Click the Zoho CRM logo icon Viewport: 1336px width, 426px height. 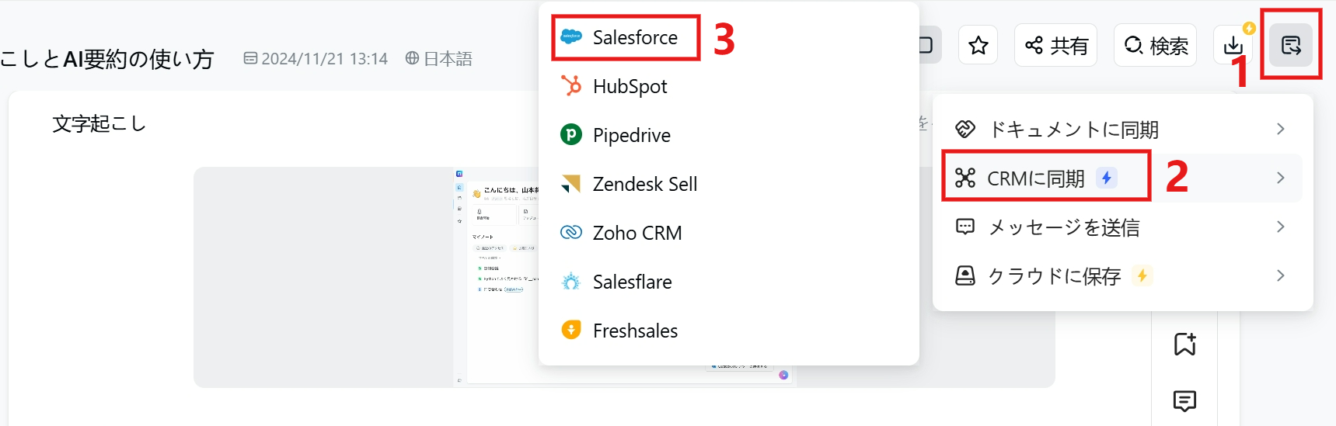click(x=571, y=233)
